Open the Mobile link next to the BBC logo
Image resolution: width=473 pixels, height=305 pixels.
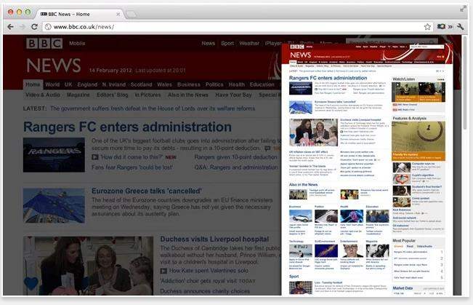[x=77, y=43]
